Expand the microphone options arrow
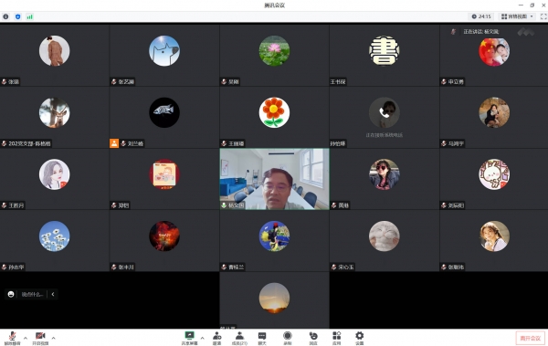Image resolution: width=548 pixels, height=346 pixels. tap(26, 338)
